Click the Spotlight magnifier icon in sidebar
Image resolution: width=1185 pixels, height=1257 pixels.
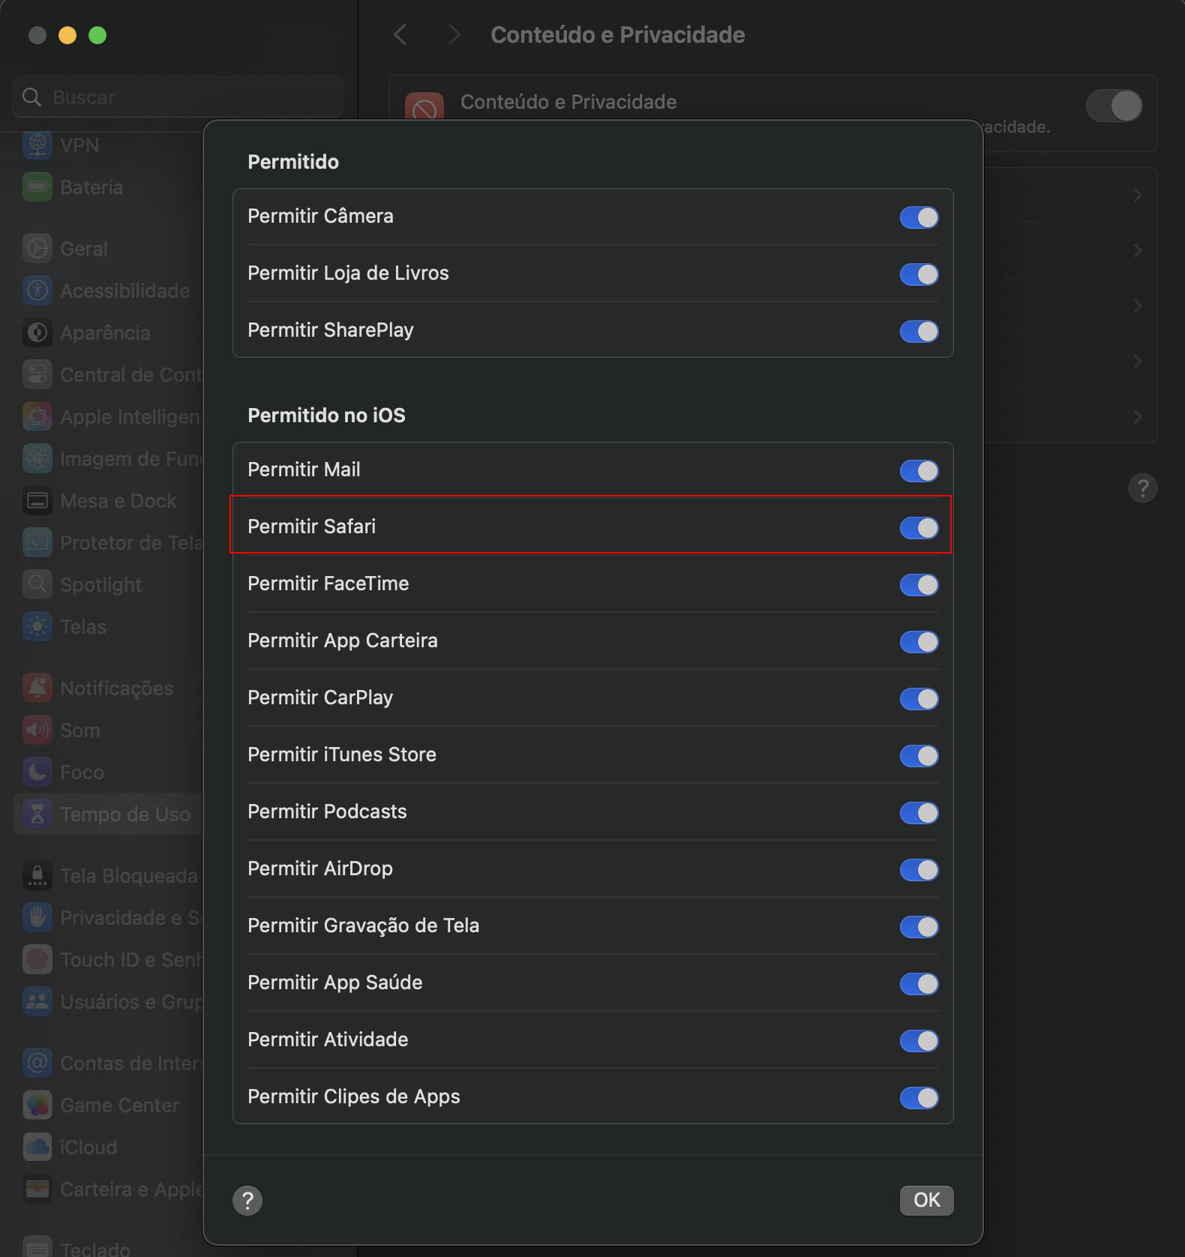coord(37,584)
